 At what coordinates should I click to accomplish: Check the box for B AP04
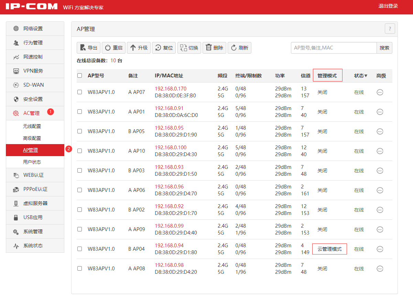click(x=80, y=249)
